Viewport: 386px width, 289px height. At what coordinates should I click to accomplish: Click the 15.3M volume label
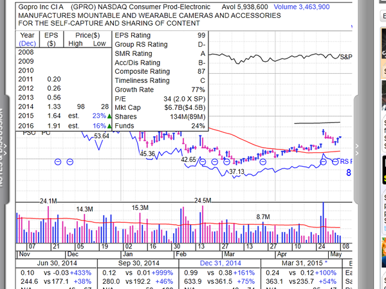click(x=140, y=208)
